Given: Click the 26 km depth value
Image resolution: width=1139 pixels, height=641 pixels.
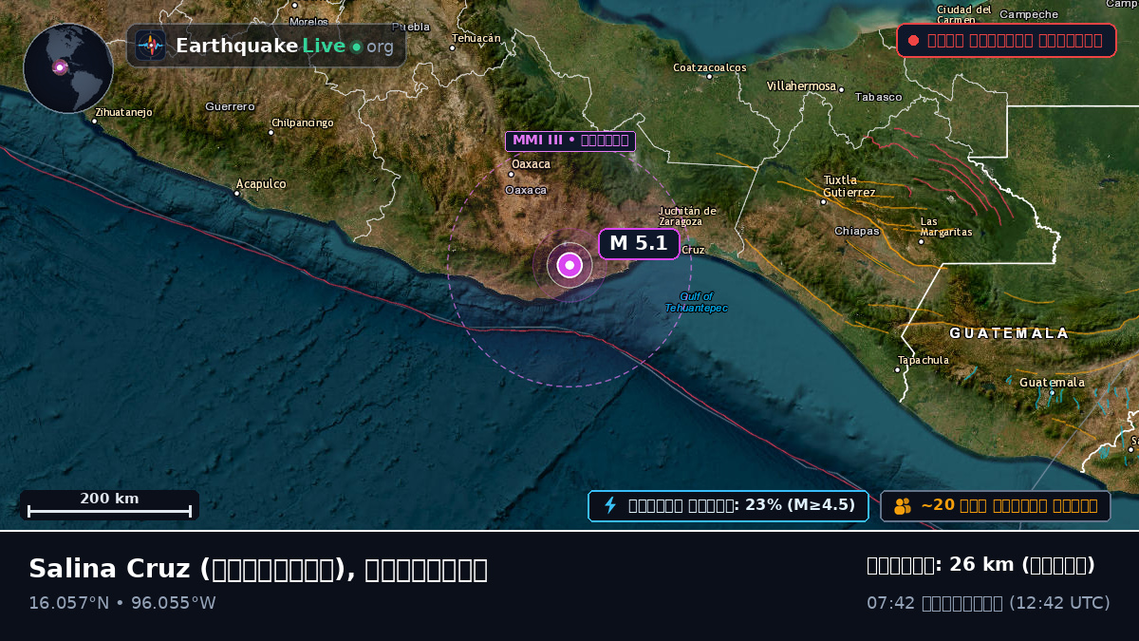Looking at the screenshot, I should tap(980, 565).
